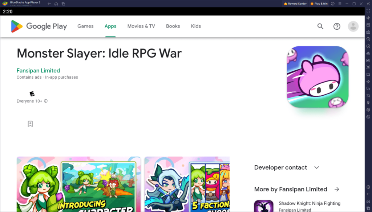Open the Game controls sidebar tool
This screenshot has width=372, height=212.
click(x=368, y=25)
